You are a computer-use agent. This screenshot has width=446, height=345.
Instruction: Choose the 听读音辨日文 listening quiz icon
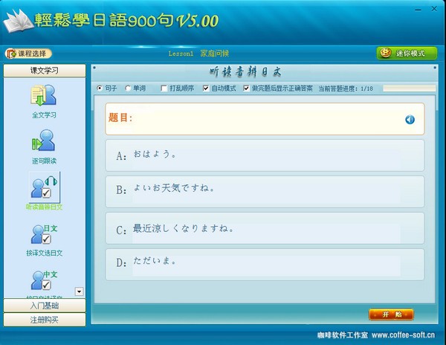[45, 187]
